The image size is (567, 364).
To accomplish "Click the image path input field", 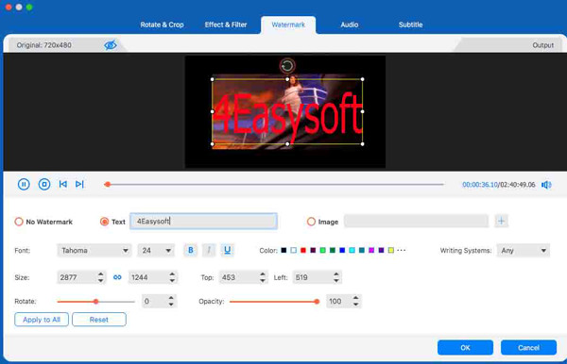I will [416, 221].
